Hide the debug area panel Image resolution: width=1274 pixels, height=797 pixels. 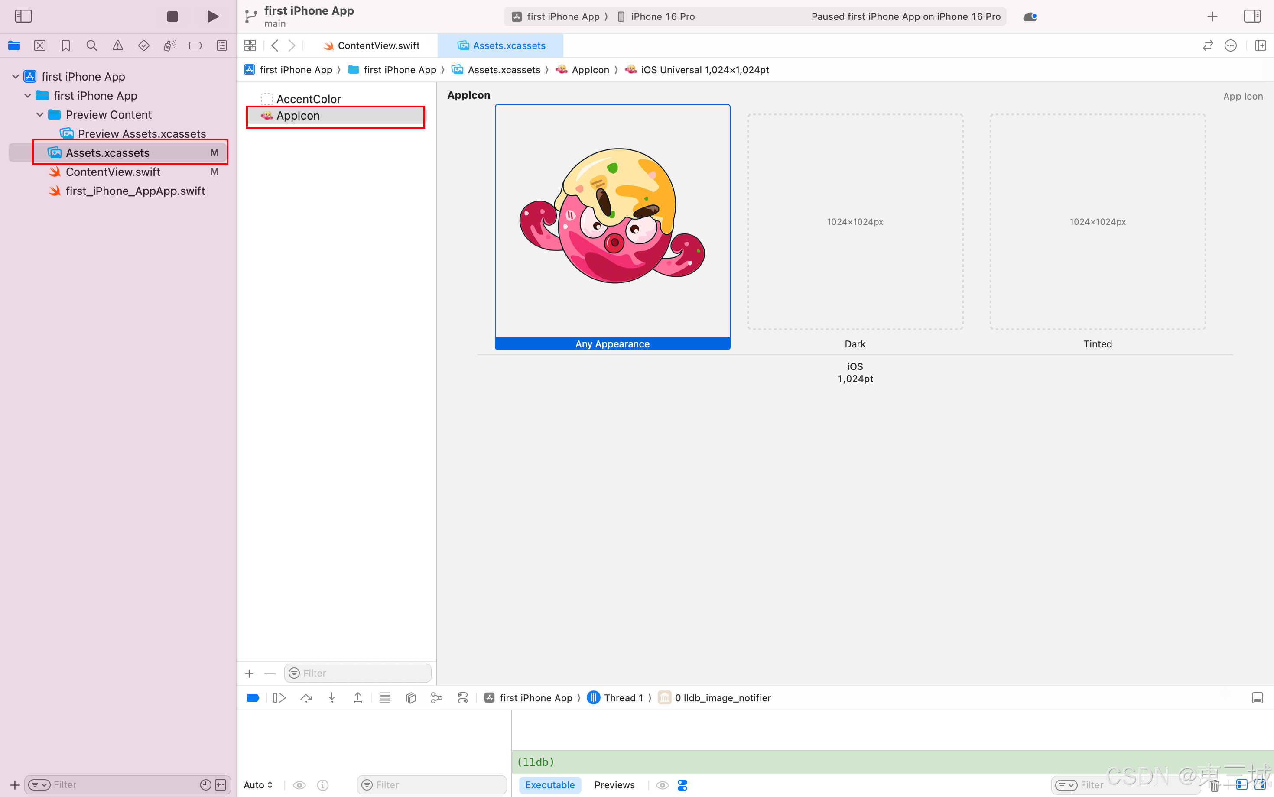point(1257,698)
